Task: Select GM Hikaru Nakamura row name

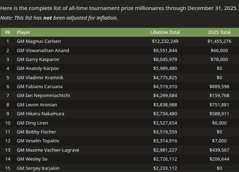Action: (40, 114)
